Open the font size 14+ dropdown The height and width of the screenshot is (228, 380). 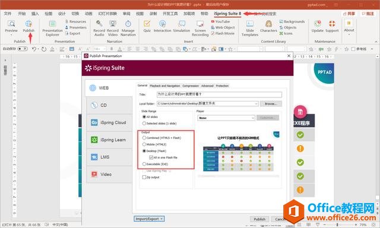(104, 49)
